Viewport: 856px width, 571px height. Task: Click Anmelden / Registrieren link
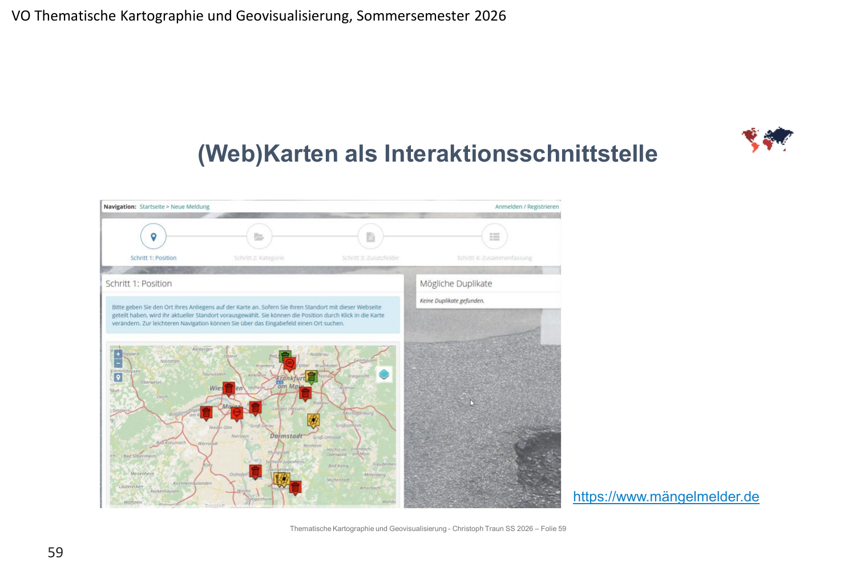[527, 207]
